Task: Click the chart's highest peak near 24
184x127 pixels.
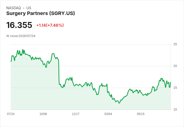Action: coord(23,49)
